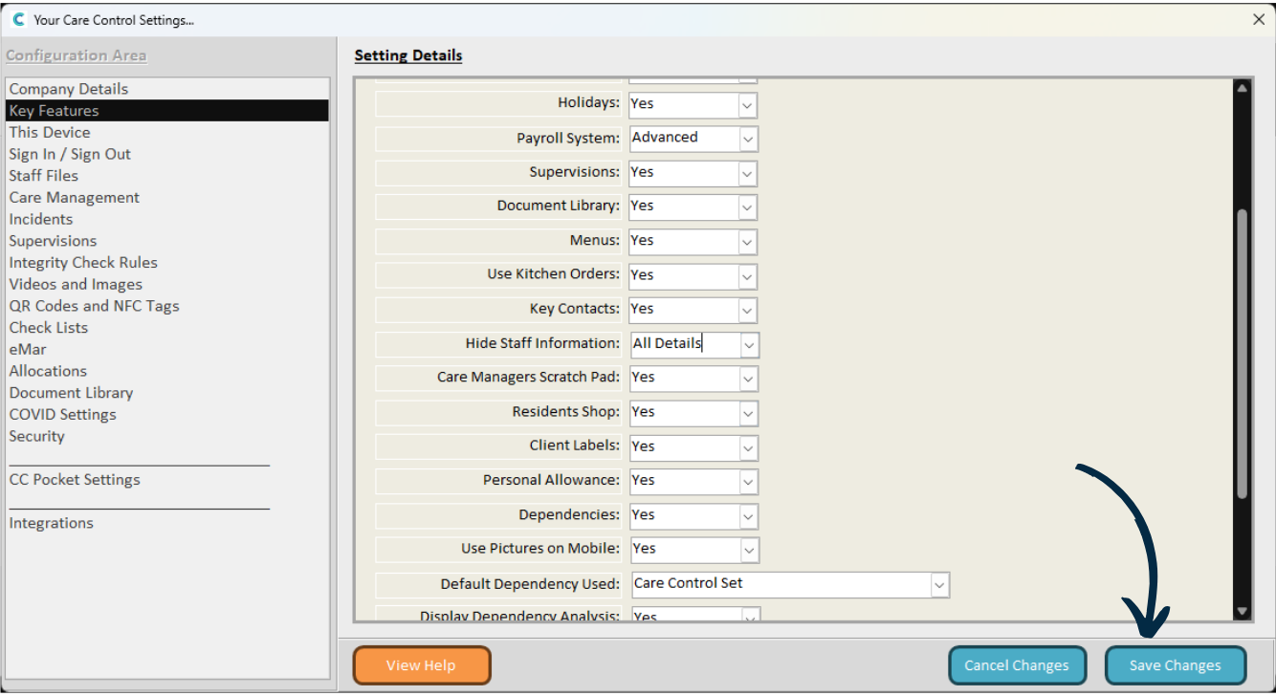This screenshot has height=696, width=1276.
Task: Open the Use Kitchen Orders dropdown
Action: point(747,275)
